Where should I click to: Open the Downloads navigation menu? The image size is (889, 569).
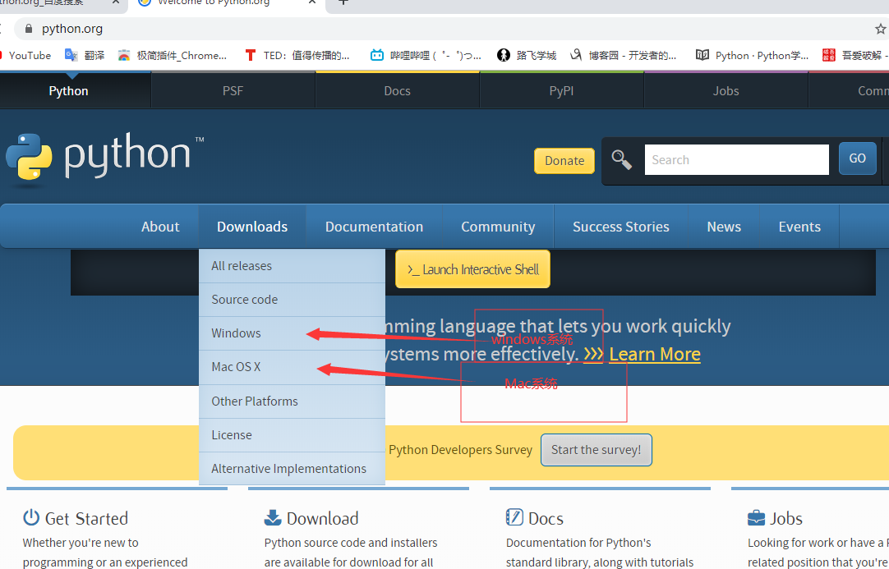pos(252,227)
